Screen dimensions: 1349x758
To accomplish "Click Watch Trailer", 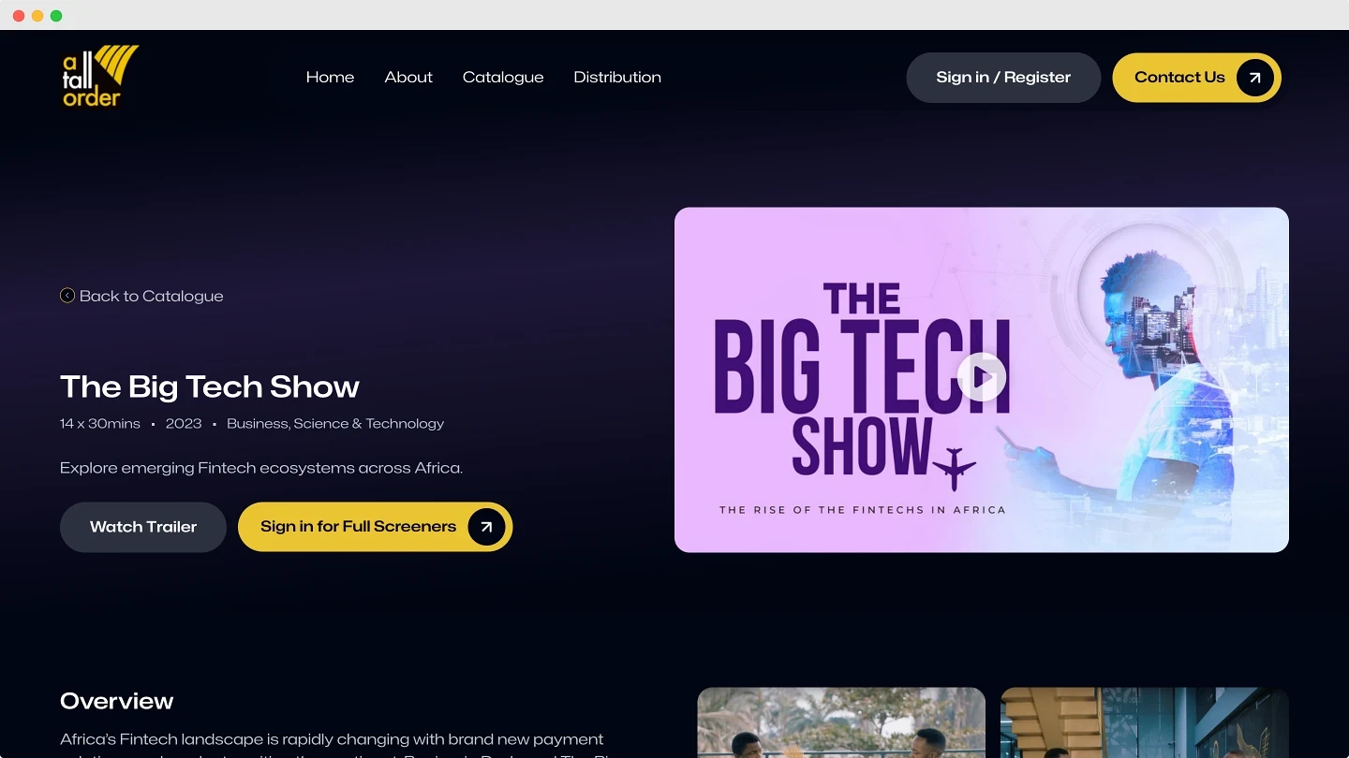I will [142, 527].
